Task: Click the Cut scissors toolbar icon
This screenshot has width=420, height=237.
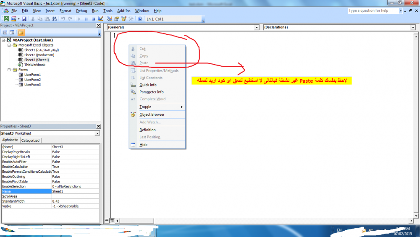Action: [x=33, y=19]
